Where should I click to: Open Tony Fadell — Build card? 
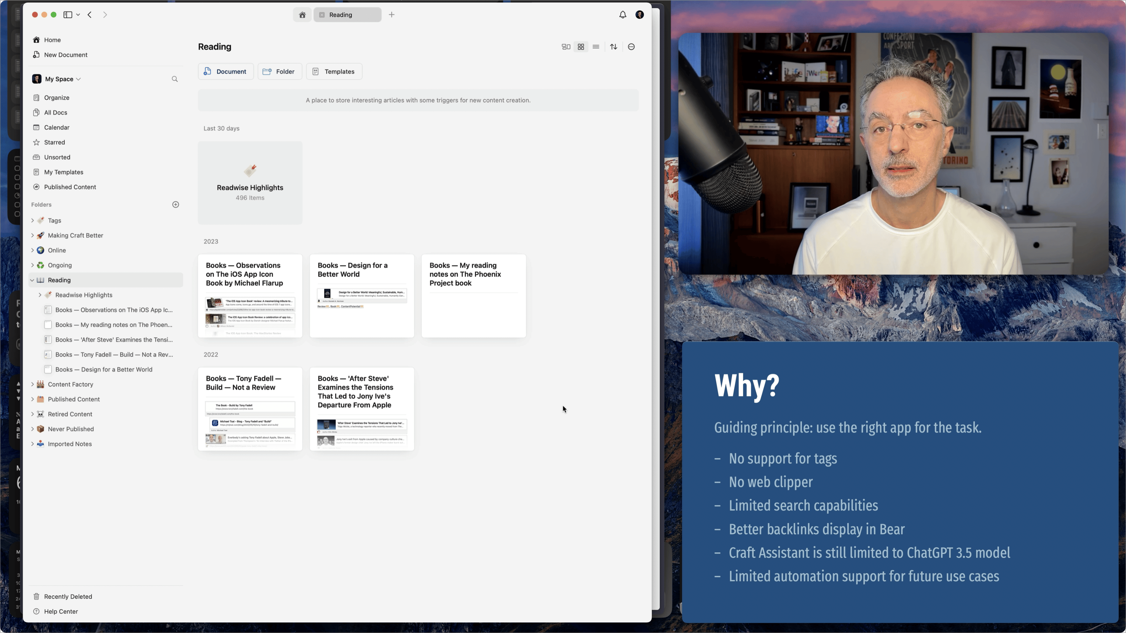(x=250, y=409)
